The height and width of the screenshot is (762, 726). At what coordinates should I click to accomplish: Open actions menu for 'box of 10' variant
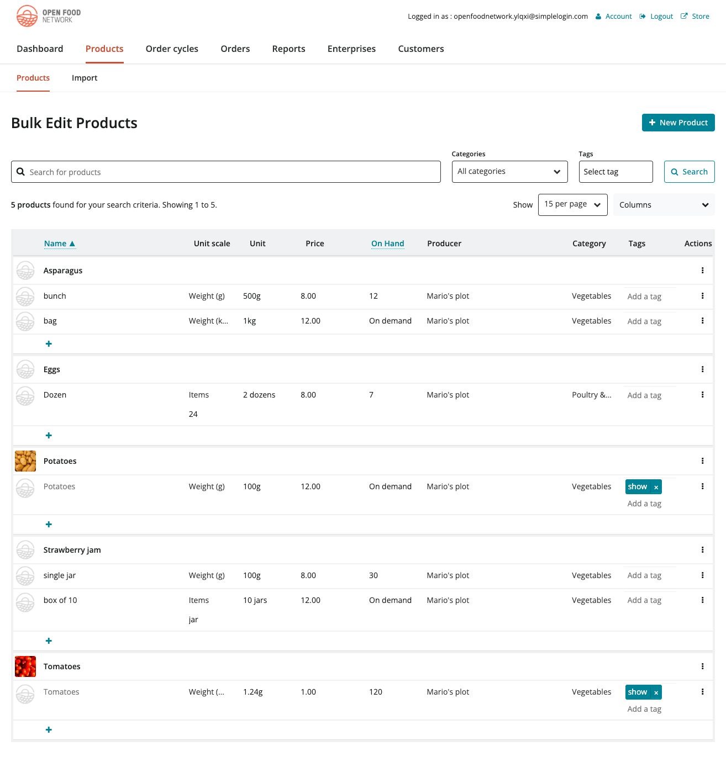coord(702,600)
